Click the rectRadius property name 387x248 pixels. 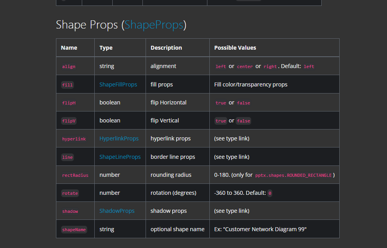75,175
